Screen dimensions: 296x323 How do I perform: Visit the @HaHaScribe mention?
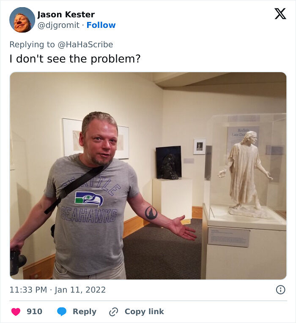tap(85, 44)
